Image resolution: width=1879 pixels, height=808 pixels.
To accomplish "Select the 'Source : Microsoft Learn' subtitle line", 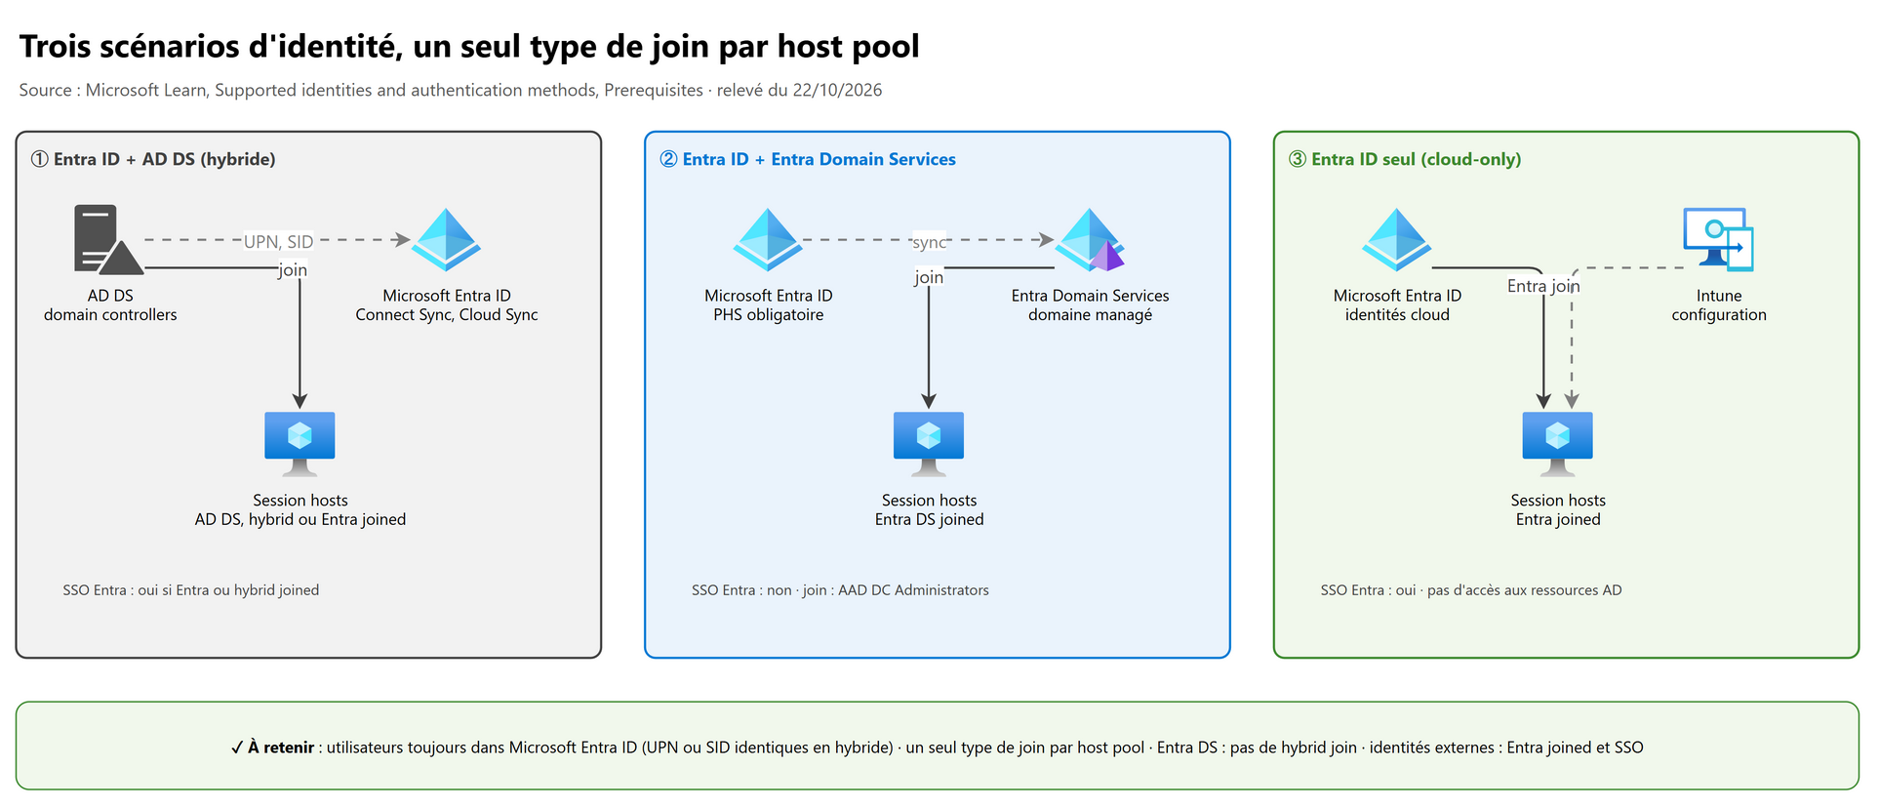I will pyautogui.click(x=451, y=90).
